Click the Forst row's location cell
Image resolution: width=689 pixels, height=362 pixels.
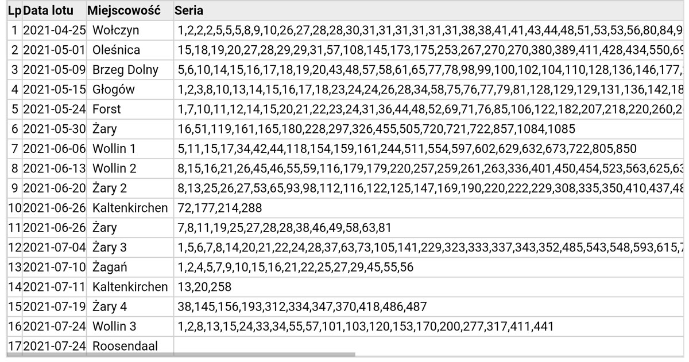[x=107, y=109]
